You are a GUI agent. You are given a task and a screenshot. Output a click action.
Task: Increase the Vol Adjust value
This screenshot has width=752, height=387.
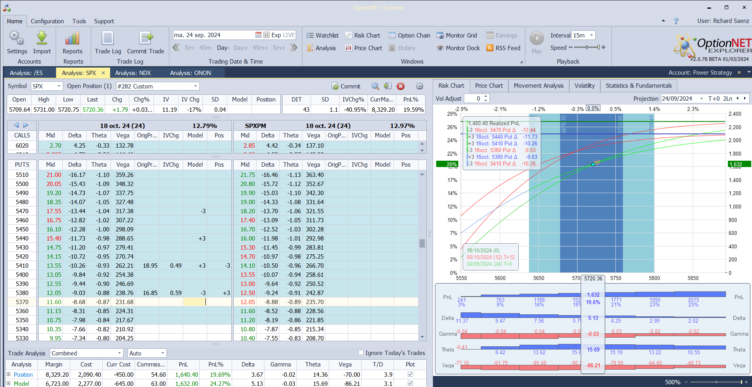click(x=486, y=96)
